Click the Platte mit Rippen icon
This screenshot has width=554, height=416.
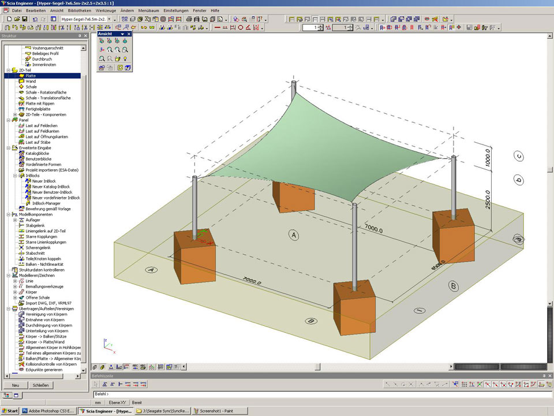[21, 103]
